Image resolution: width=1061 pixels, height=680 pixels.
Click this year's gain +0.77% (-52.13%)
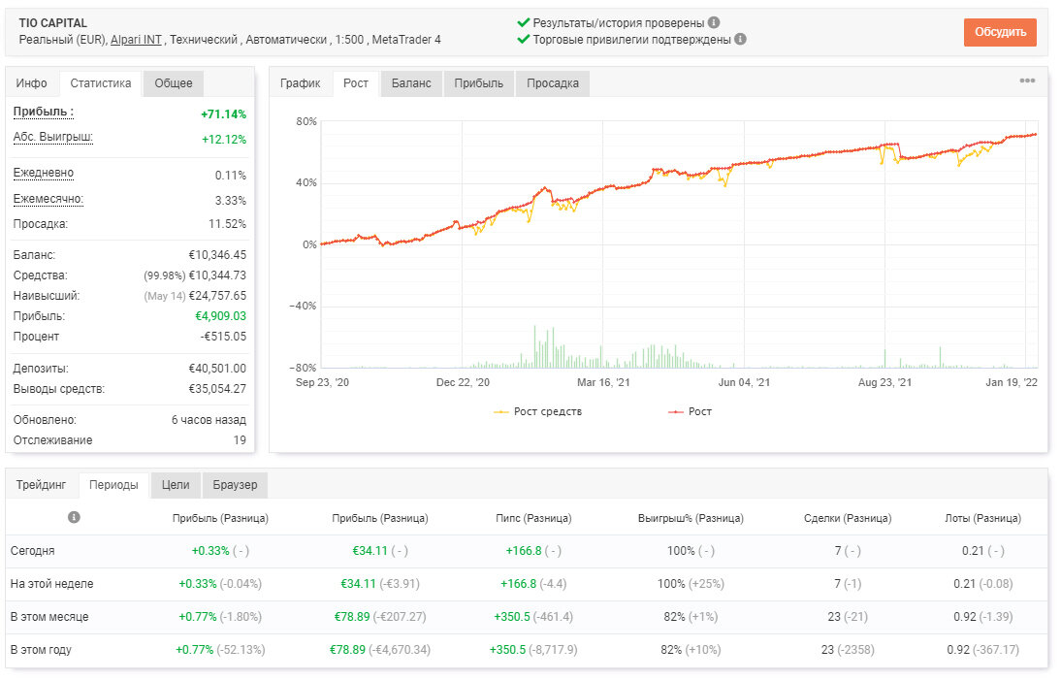(x=220, y=650)
